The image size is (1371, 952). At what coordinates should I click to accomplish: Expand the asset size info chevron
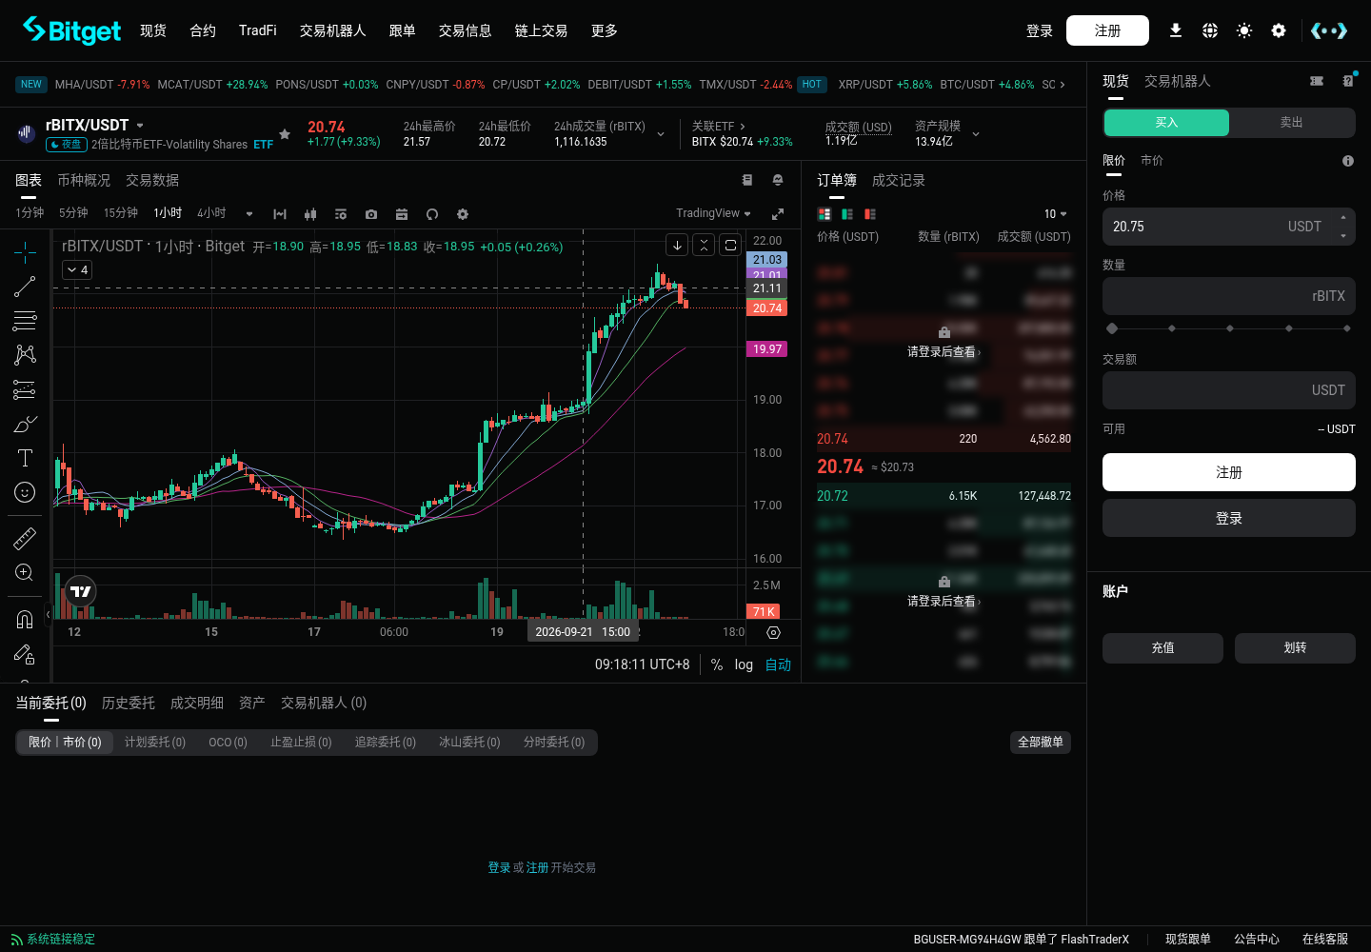point(976,134)
